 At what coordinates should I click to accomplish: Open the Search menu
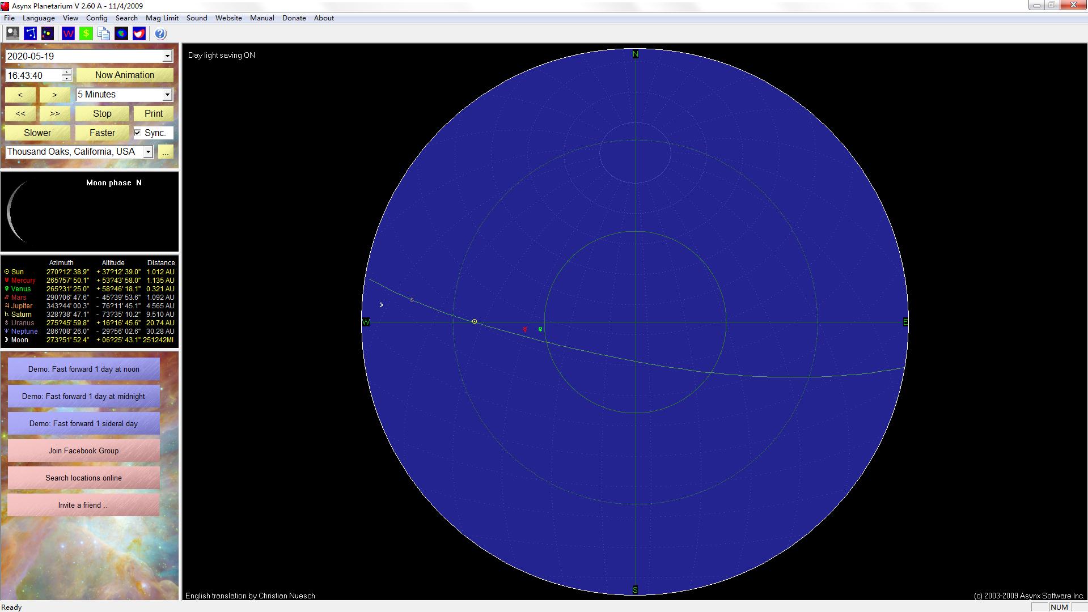[126, 18]
